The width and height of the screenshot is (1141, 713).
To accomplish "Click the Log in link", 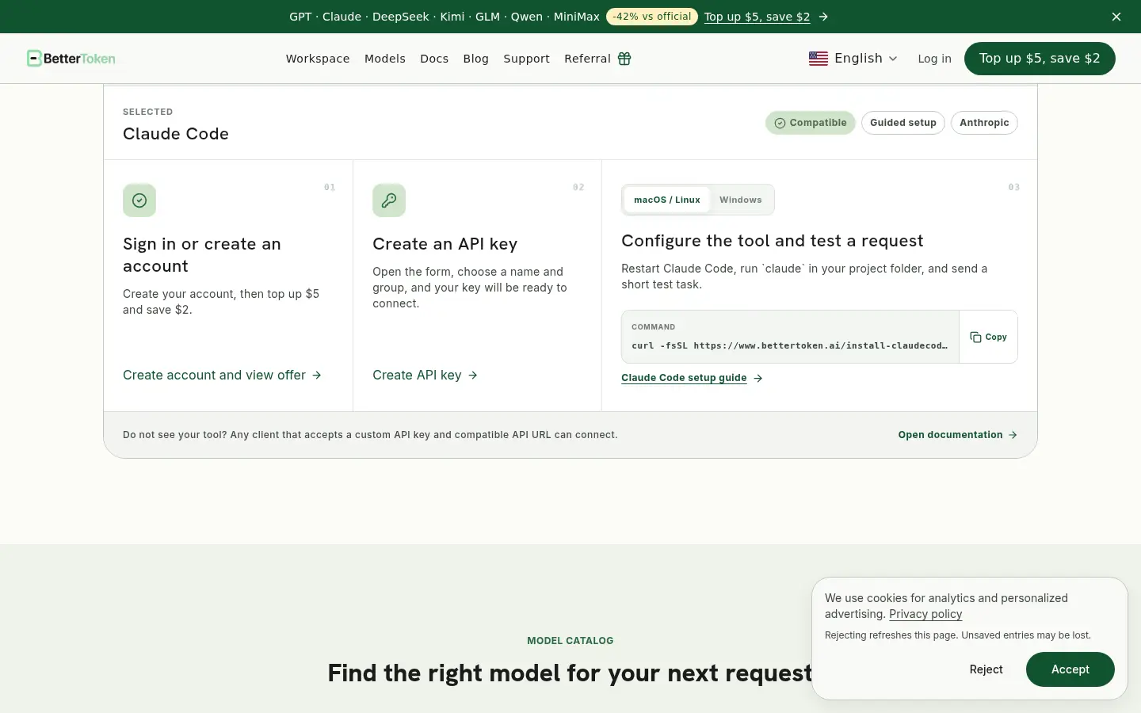I will tap(934, 59).
